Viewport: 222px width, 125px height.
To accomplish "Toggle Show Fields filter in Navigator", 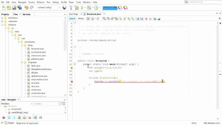I will tap(9, 117).
